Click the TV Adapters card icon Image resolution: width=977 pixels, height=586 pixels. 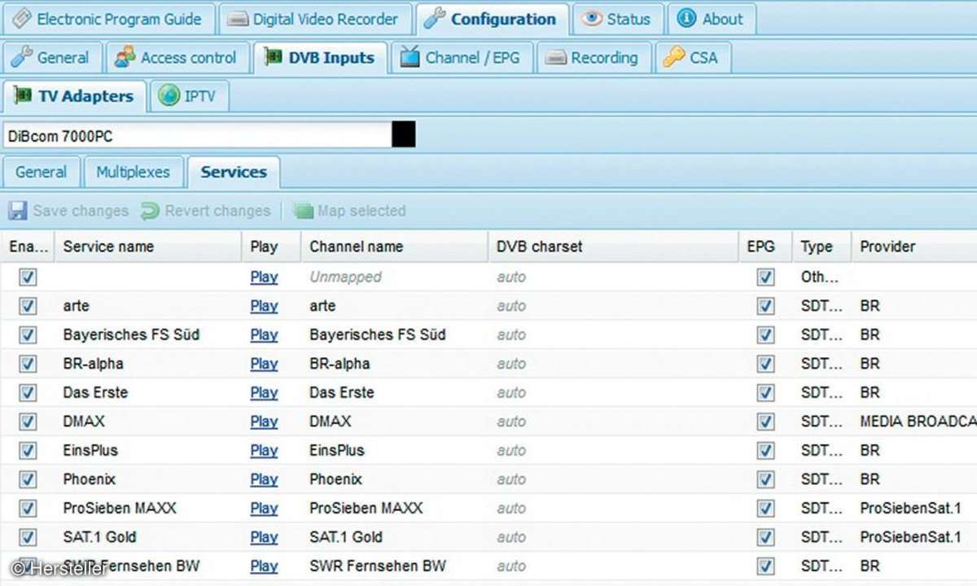(x=22, y=96)
